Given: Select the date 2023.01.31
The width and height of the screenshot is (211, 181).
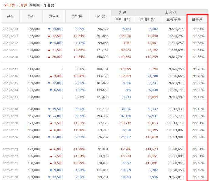Looking at the screenshot, I should point(10,170).
